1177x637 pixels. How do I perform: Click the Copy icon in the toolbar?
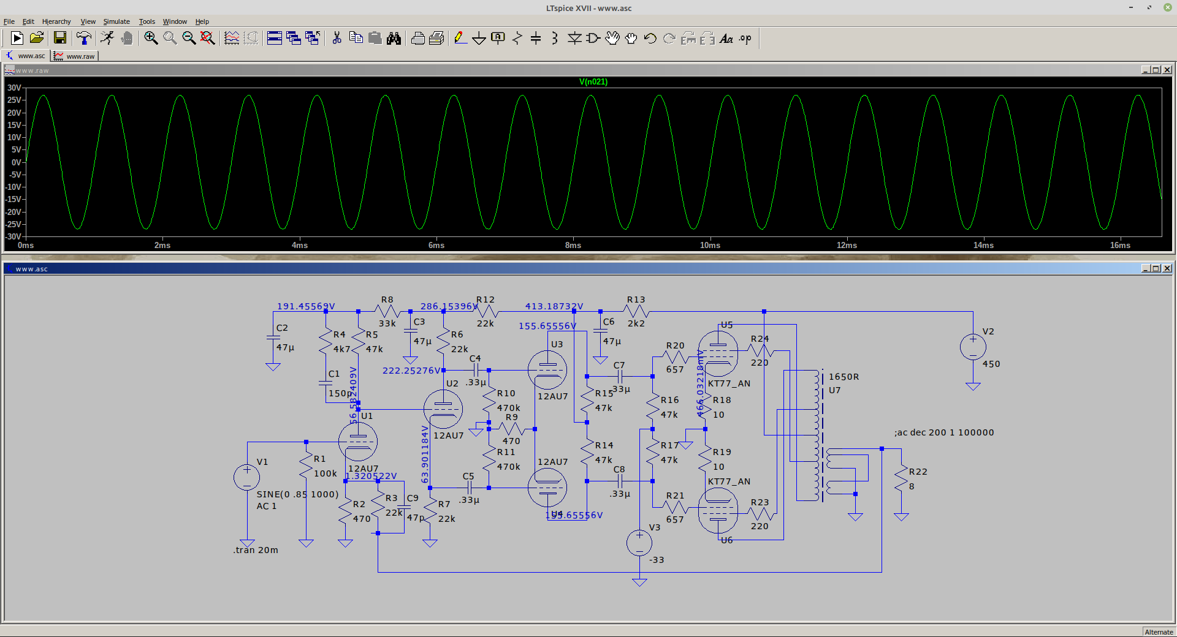pyautogui.click(x=356, y=38)
